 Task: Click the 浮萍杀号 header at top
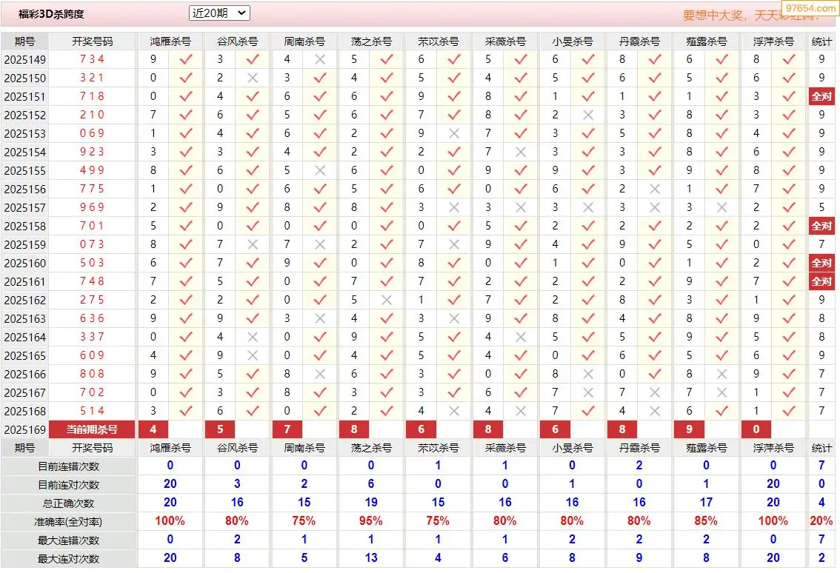(x=773, y=41)
